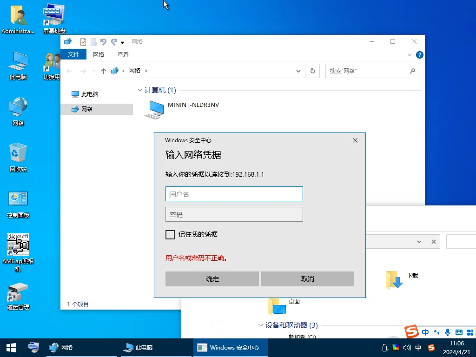Click the colorful display tray icon
This screenshot has width=476, height=357.
pos(396,348)
